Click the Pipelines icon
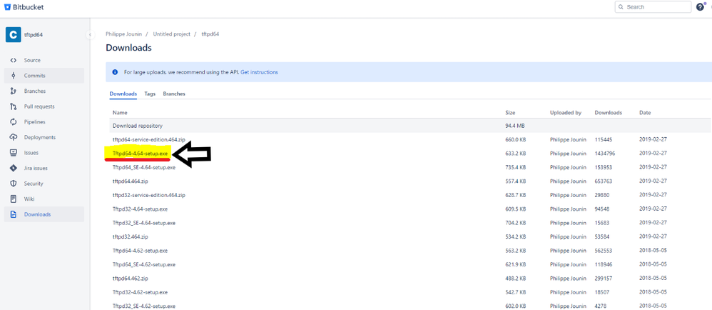Image resolution: width=712 pixels, height=310 pixels. (x=14, y=122)
